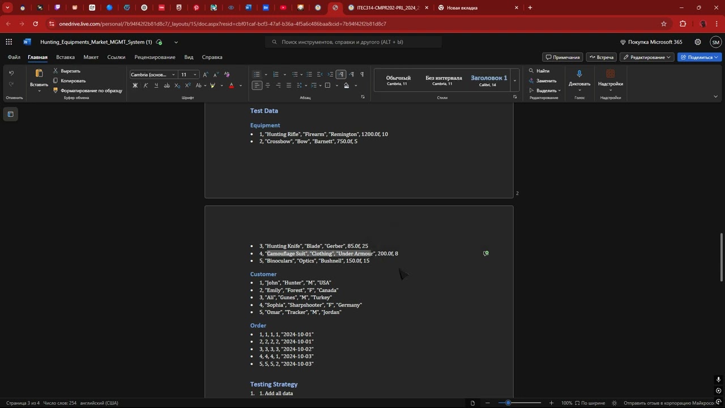Show paragraph marks (pilcrow icon)
This screenshot has width=725, height=408.
tap(362, 75)
